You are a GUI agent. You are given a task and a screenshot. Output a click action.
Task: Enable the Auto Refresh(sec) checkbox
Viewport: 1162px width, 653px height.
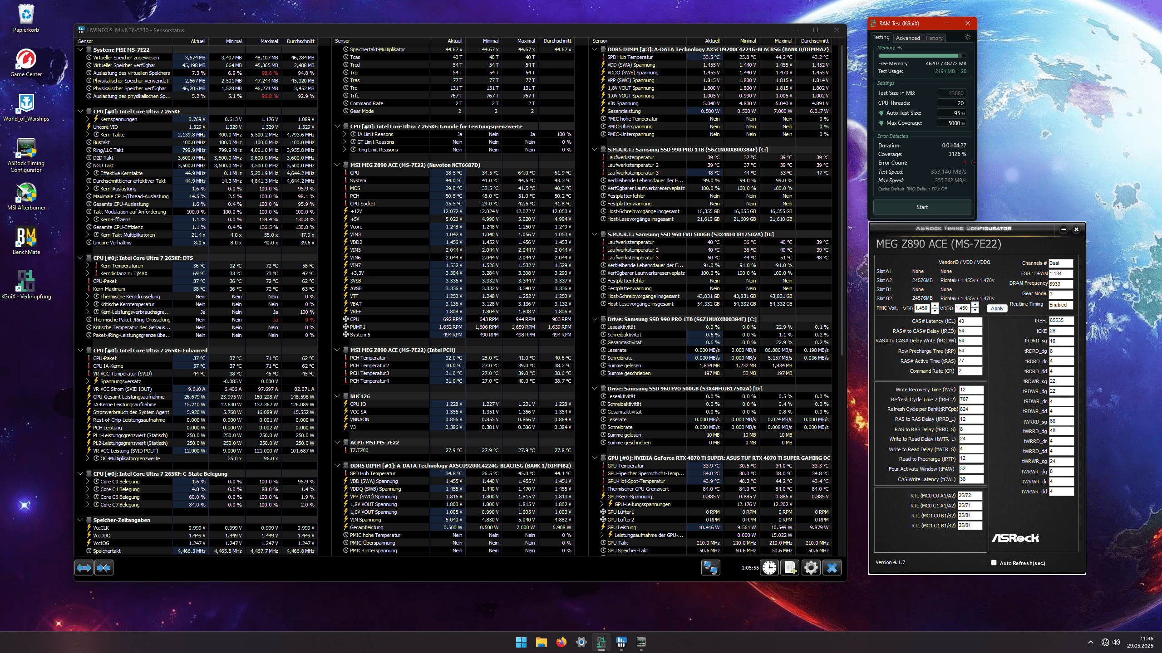[x=994, y=563]
